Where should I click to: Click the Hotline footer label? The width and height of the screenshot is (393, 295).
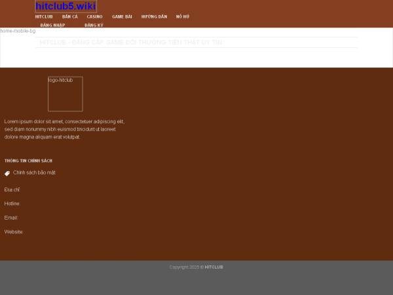tap(12, 203)
